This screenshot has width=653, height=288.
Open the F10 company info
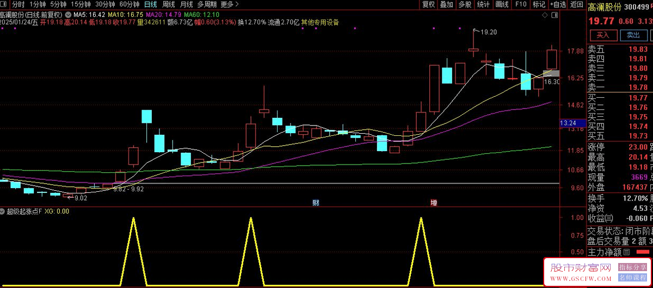[x=521, y=4]
